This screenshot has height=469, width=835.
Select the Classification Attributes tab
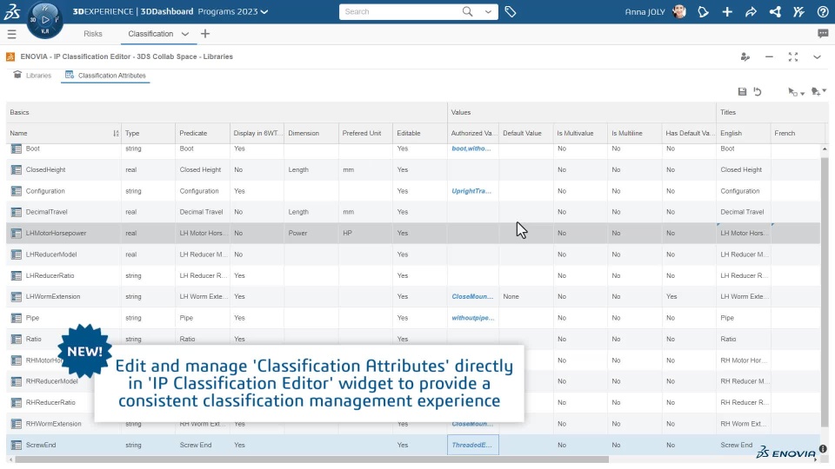[x=105, y=76]
